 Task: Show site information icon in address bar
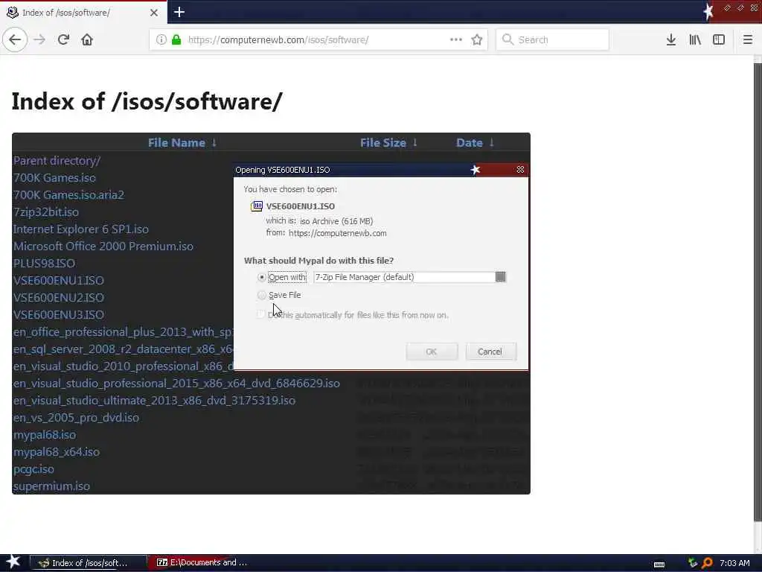tap(161, 40)
